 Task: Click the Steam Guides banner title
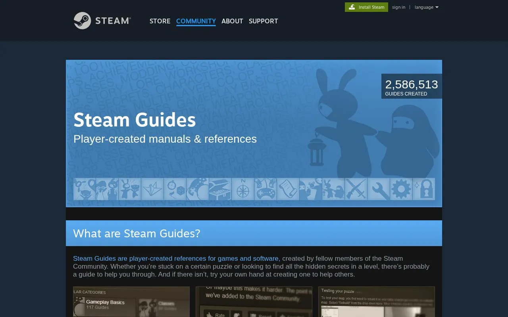pyautogui.click(x=135, y=120)
